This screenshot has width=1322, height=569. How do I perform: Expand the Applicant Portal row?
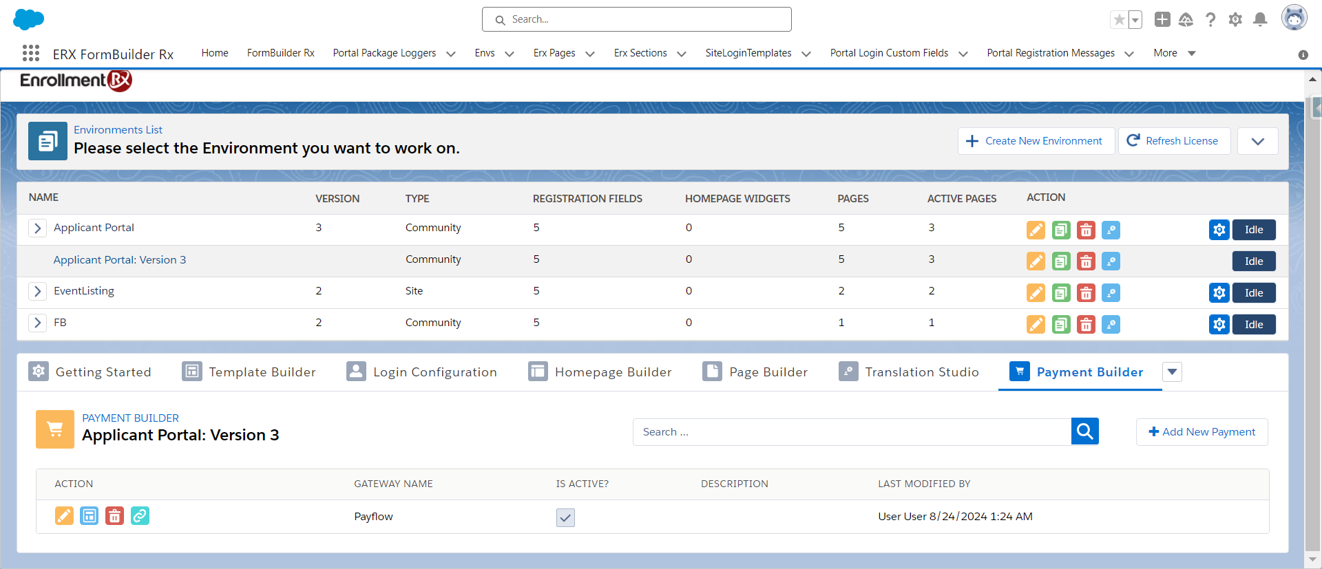coord(38,228)
